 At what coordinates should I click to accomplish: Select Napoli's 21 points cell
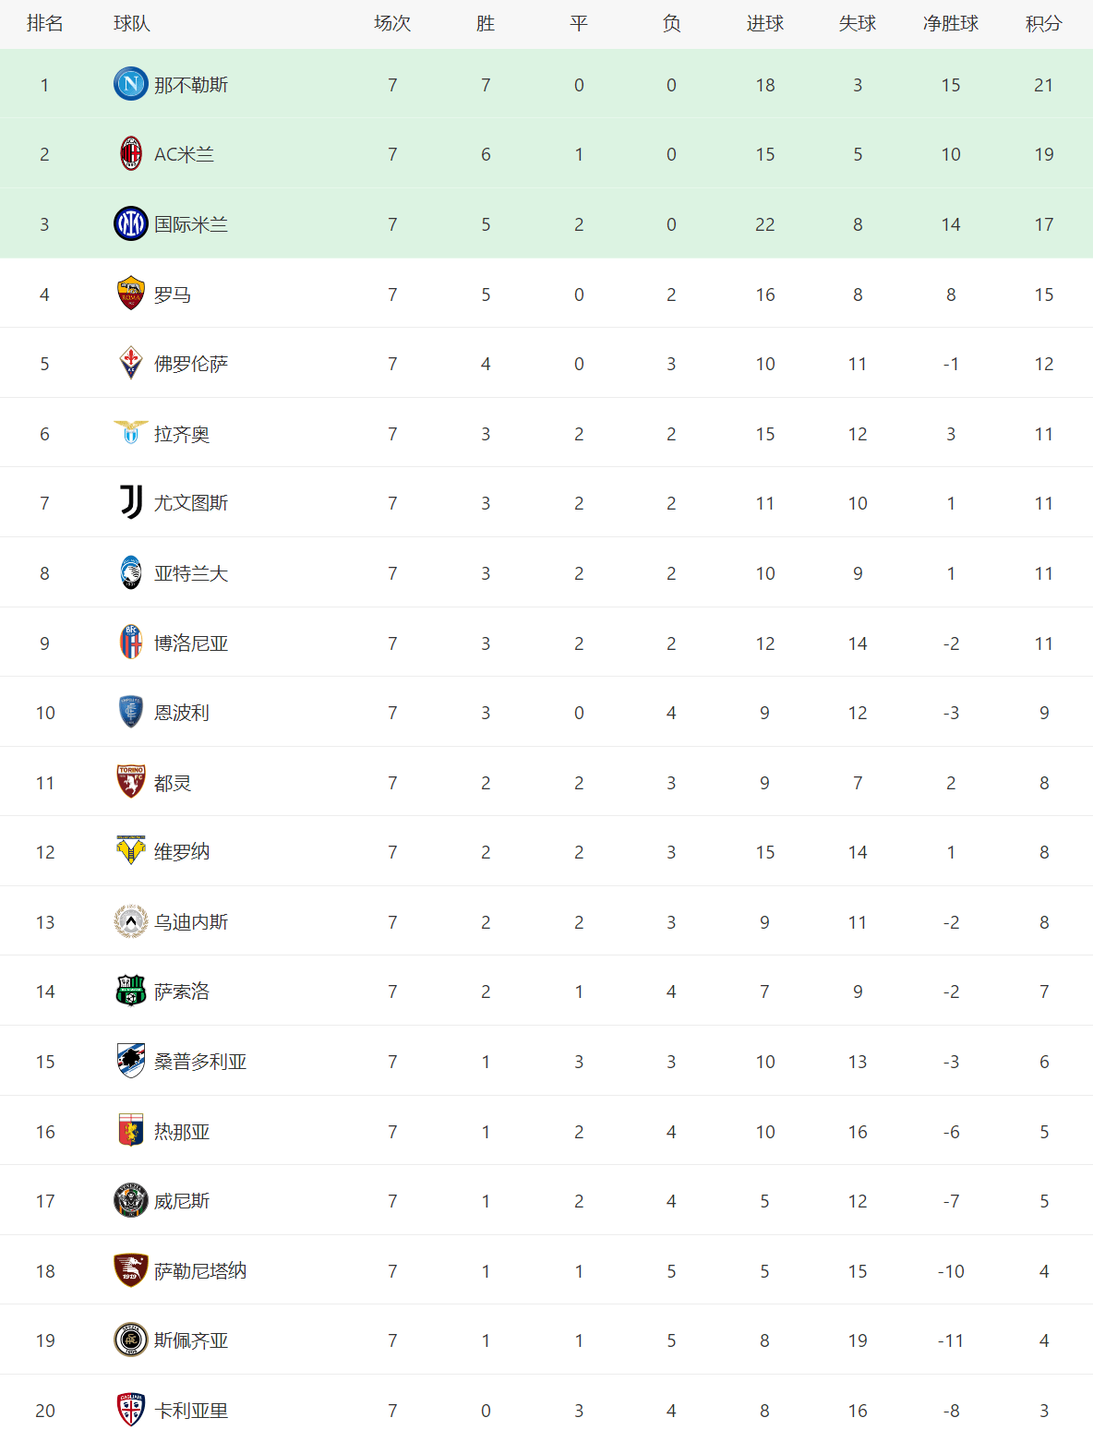(x=1044, y=85)
